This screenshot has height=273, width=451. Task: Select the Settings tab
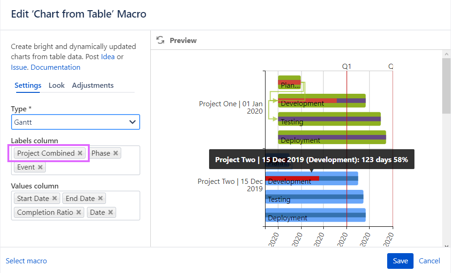(x=28, y=85)
